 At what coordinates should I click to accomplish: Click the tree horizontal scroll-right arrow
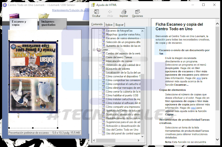(x=138, y=140)
